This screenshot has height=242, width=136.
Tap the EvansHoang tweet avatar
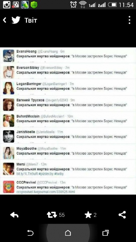[x=9, y=56]
